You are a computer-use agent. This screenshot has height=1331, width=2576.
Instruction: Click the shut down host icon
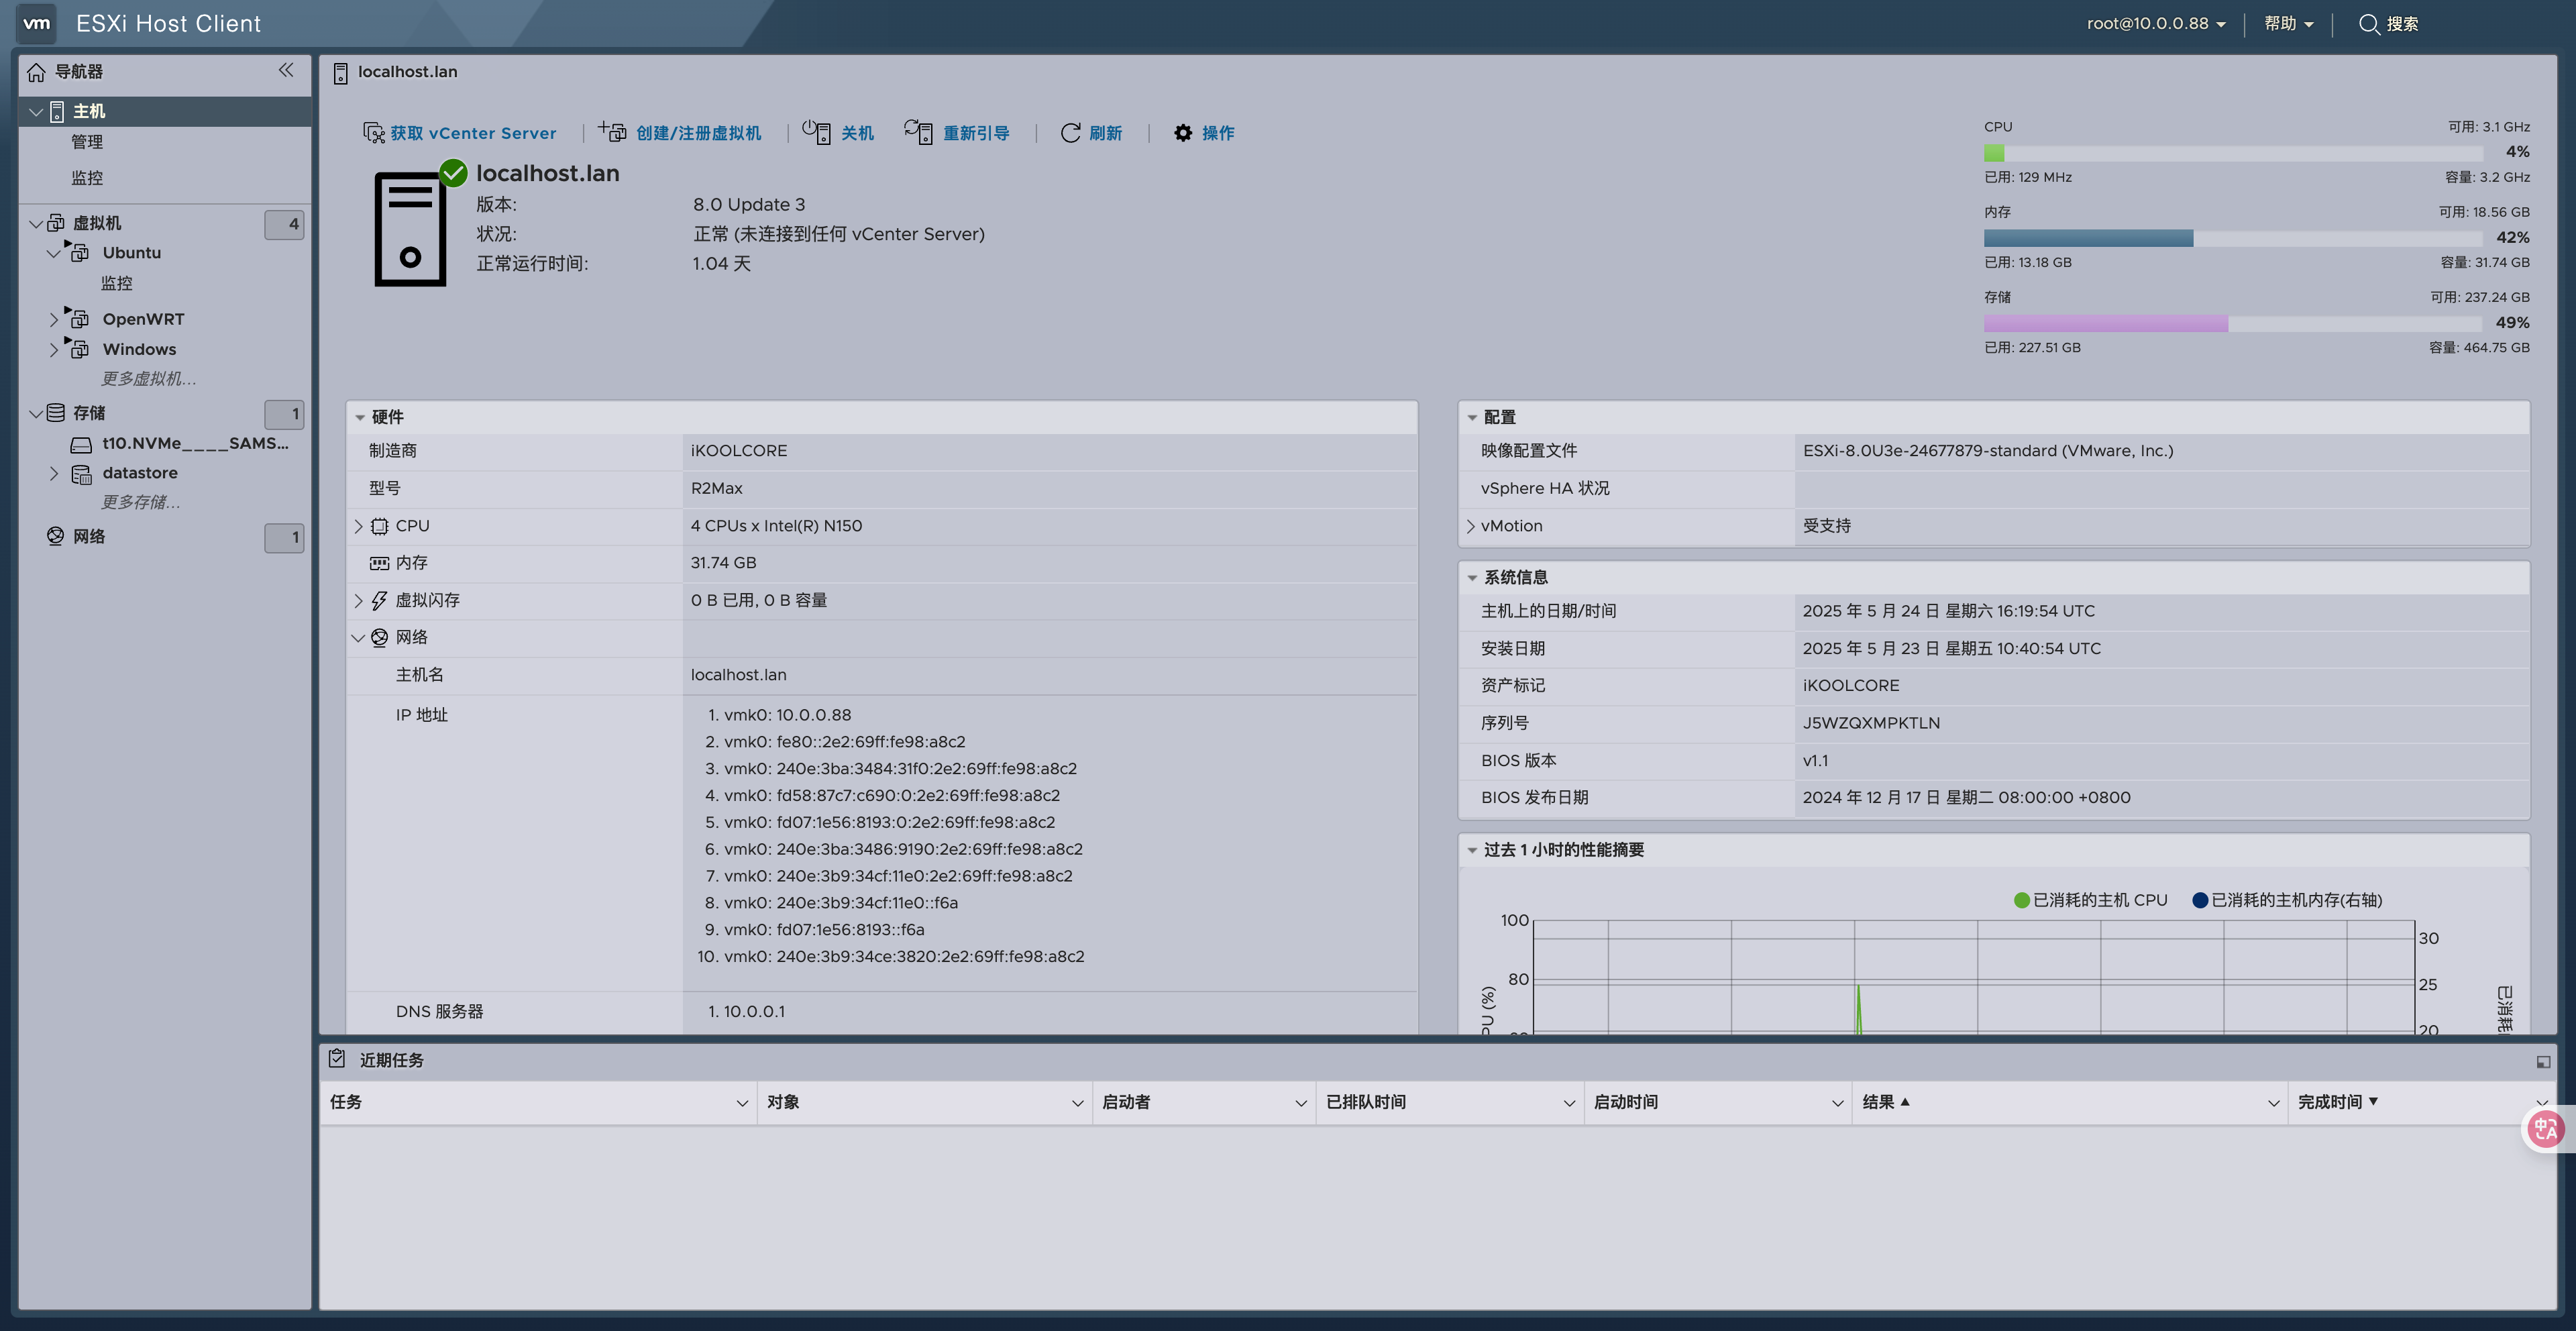pos(816,132)
